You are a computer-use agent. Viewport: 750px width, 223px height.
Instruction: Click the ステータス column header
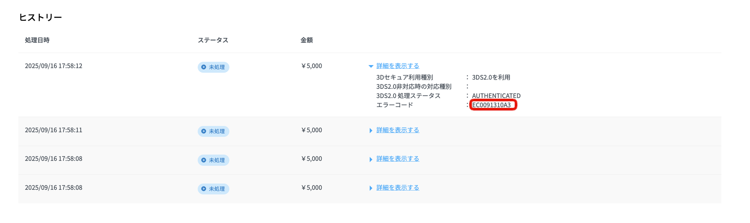[213, 40]
